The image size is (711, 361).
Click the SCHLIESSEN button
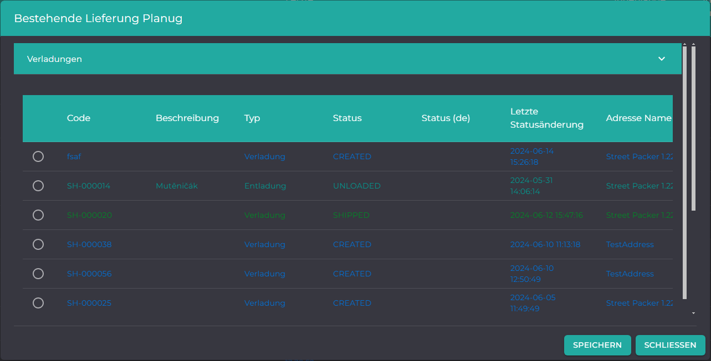click(x=670, y=345)
